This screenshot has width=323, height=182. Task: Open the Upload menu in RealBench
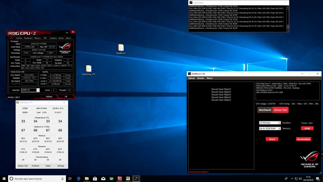[x=191, y=78]
